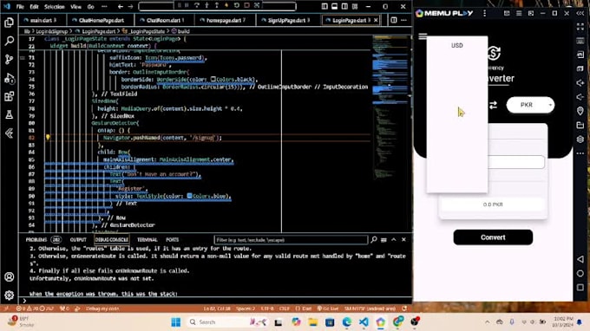Click the debug Stop square button
The width and height of the screenshot is (590, 331).
pyautogui.click(x=246, y=5)
